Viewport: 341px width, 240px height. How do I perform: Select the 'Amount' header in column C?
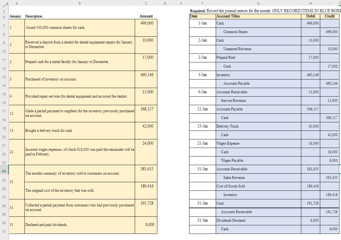[146, 16]
